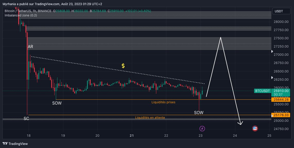The image size is (294, 148).
Task: Click date 20 on the time axis
Action: pos(97,135)
